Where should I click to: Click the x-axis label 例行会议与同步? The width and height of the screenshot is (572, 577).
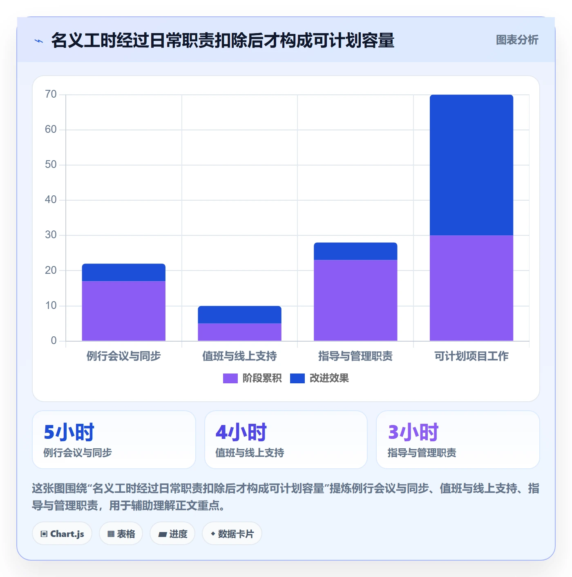(124, 356)
